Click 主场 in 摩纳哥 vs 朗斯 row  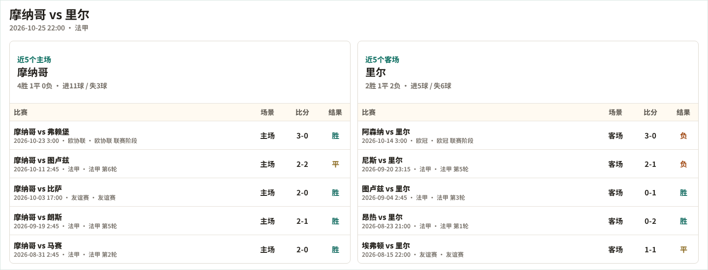pyautogui.click(x=267, y=221)
